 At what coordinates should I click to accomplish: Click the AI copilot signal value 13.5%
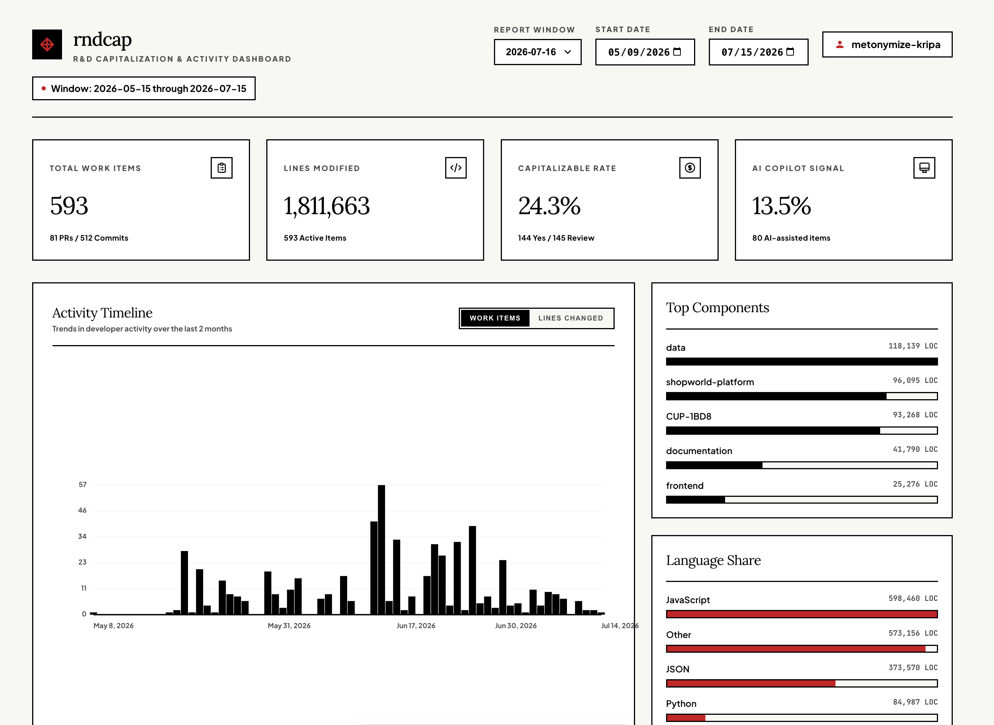coord(782,205)
